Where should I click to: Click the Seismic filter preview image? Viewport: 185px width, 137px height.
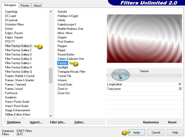[144, 39]
